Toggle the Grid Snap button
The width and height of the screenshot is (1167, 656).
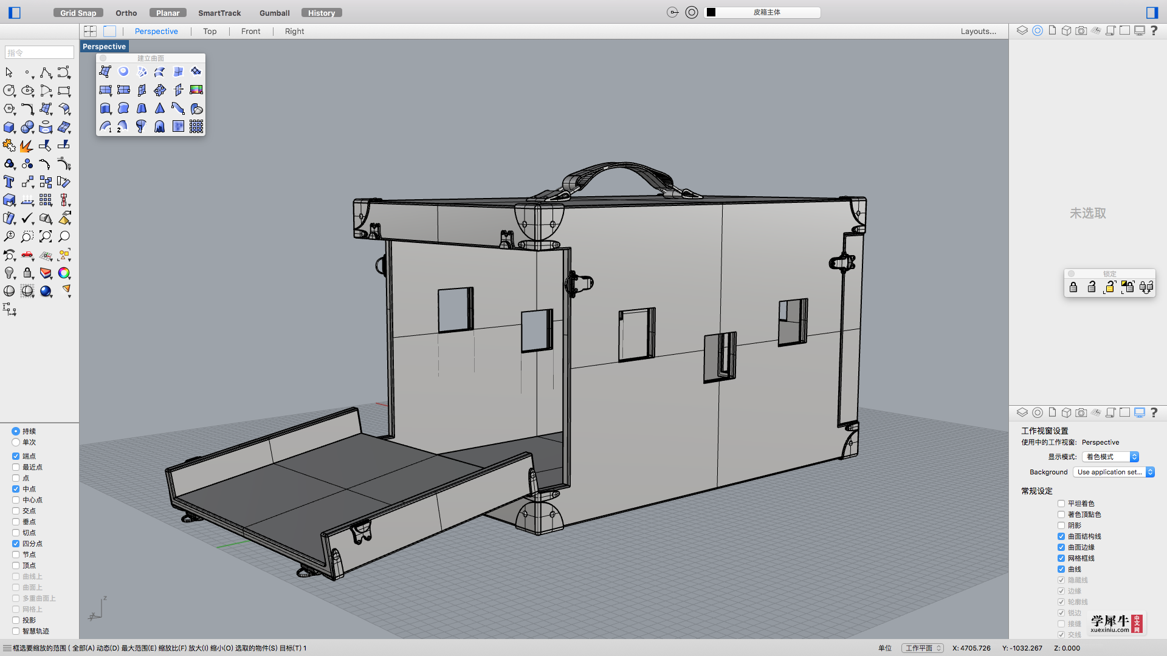coord(78,13)
